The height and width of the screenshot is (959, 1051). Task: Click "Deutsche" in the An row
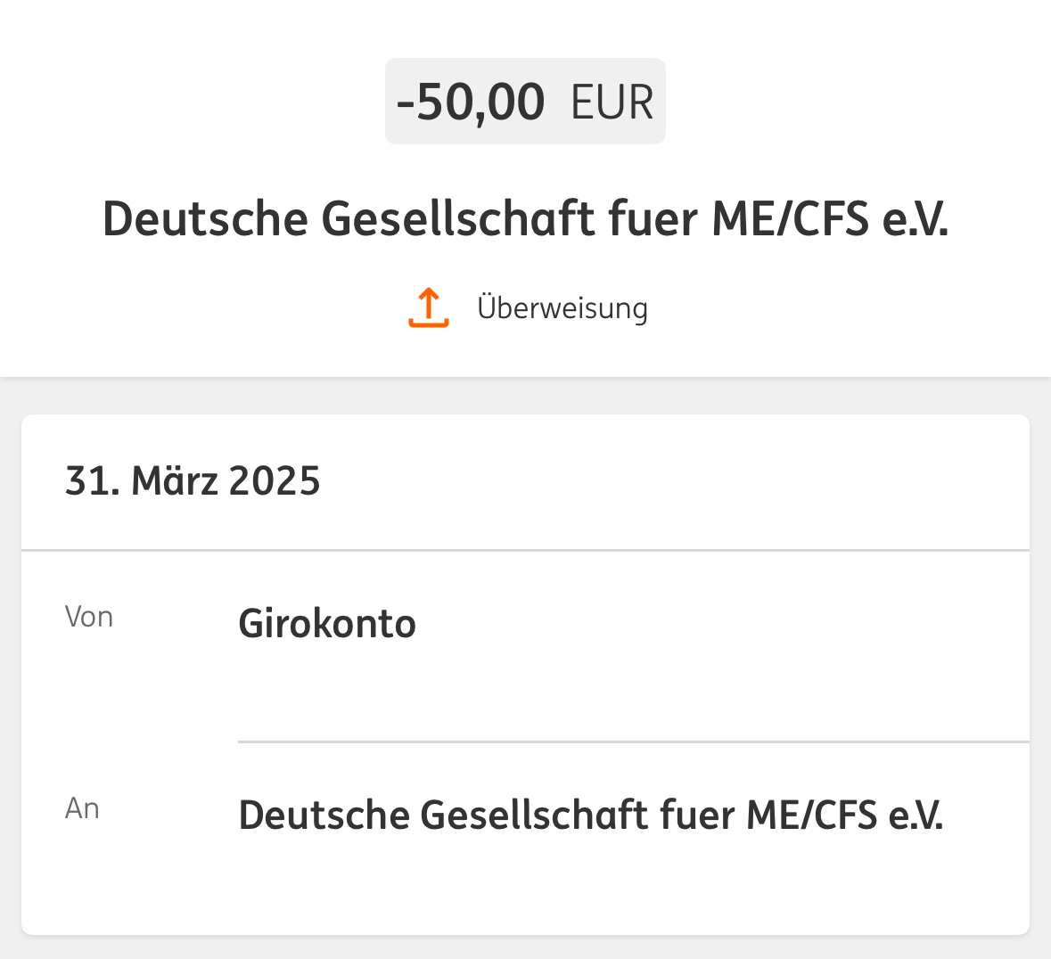323,816
